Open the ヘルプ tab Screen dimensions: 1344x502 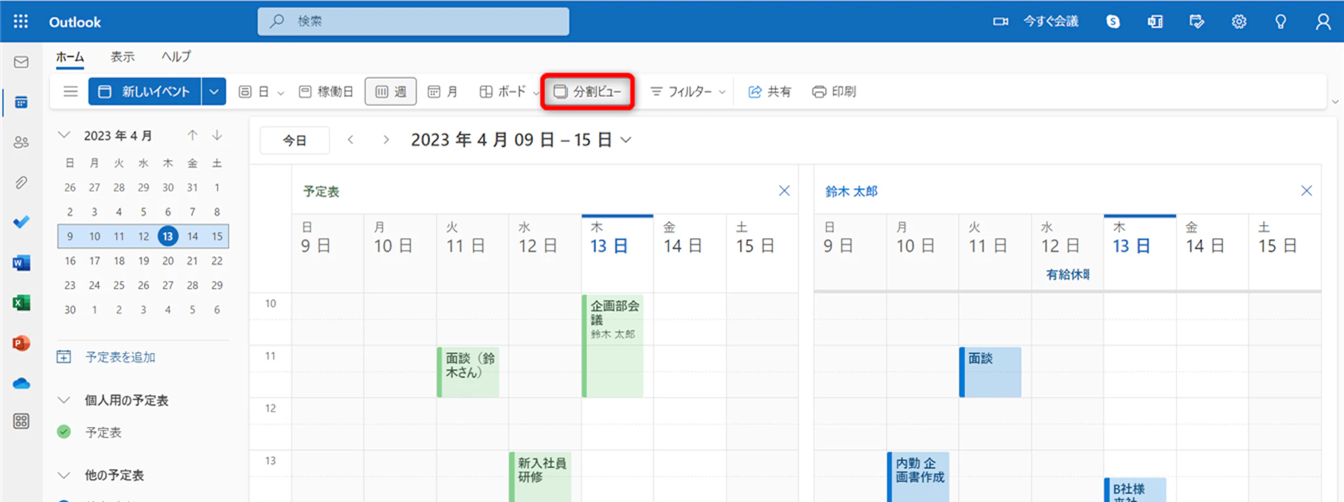pyautogui.click(x=176, y=57)
